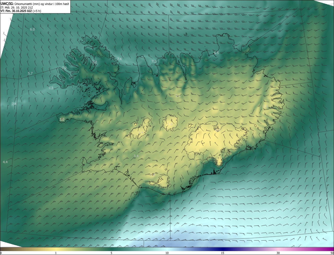Click the 0 tick on the color scale
The width and height of the screenshot is (334, 255).
pyautogui.click(x=1, y=253)
